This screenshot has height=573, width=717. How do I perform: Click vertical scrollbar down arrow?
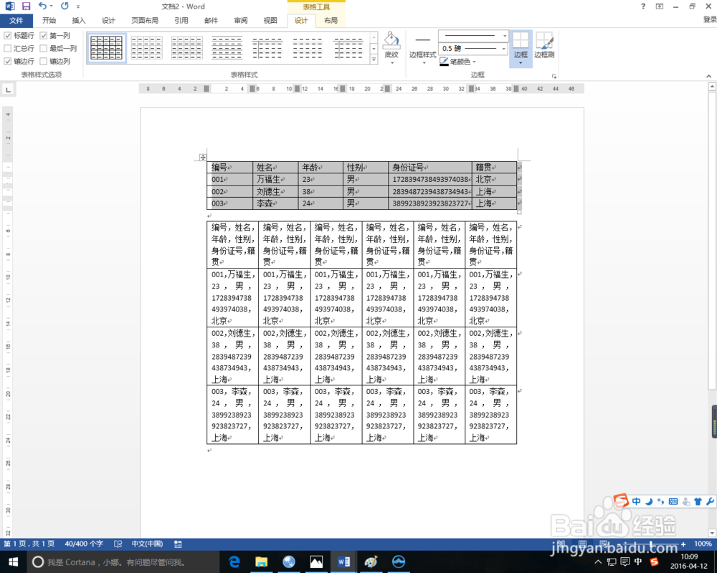[712, 533]
